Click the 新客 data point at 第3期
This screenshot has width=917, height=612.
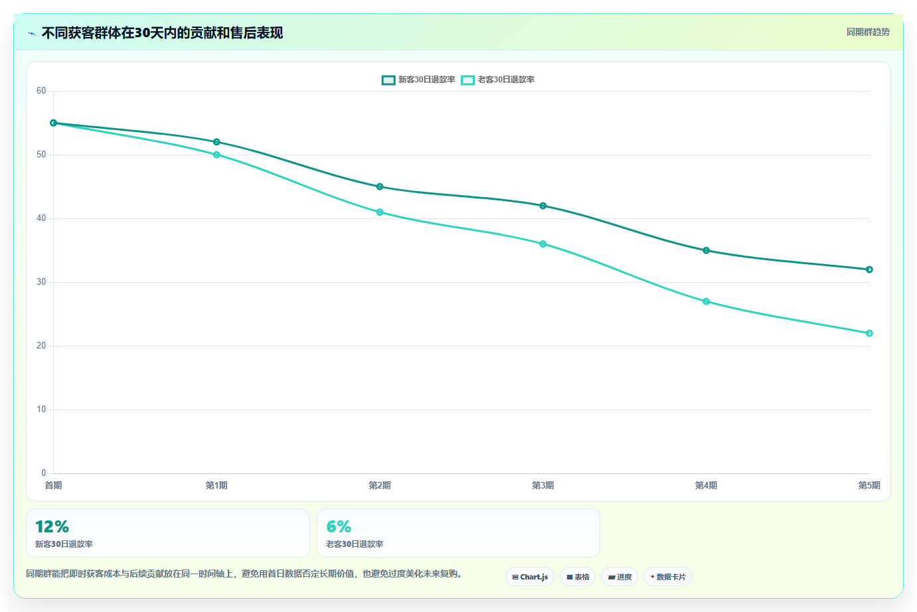coord(543,206)
